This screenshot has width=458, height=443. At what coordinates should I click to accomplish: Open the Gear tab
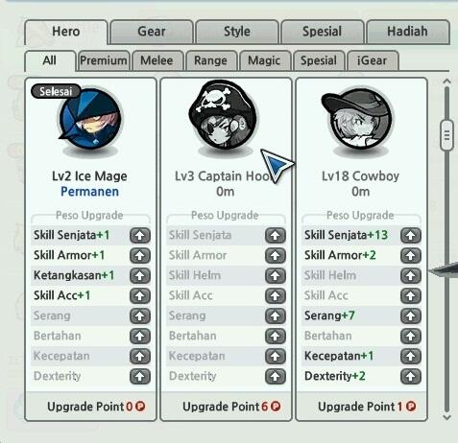pos(152,32)
